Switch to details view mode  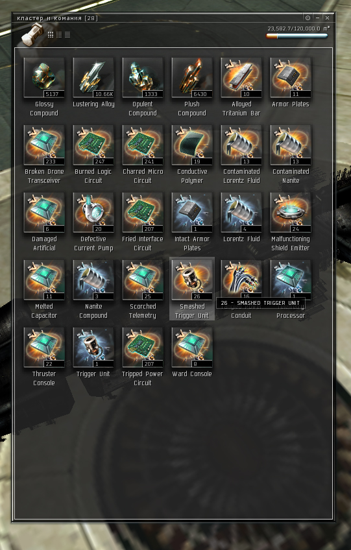[59, 34]
